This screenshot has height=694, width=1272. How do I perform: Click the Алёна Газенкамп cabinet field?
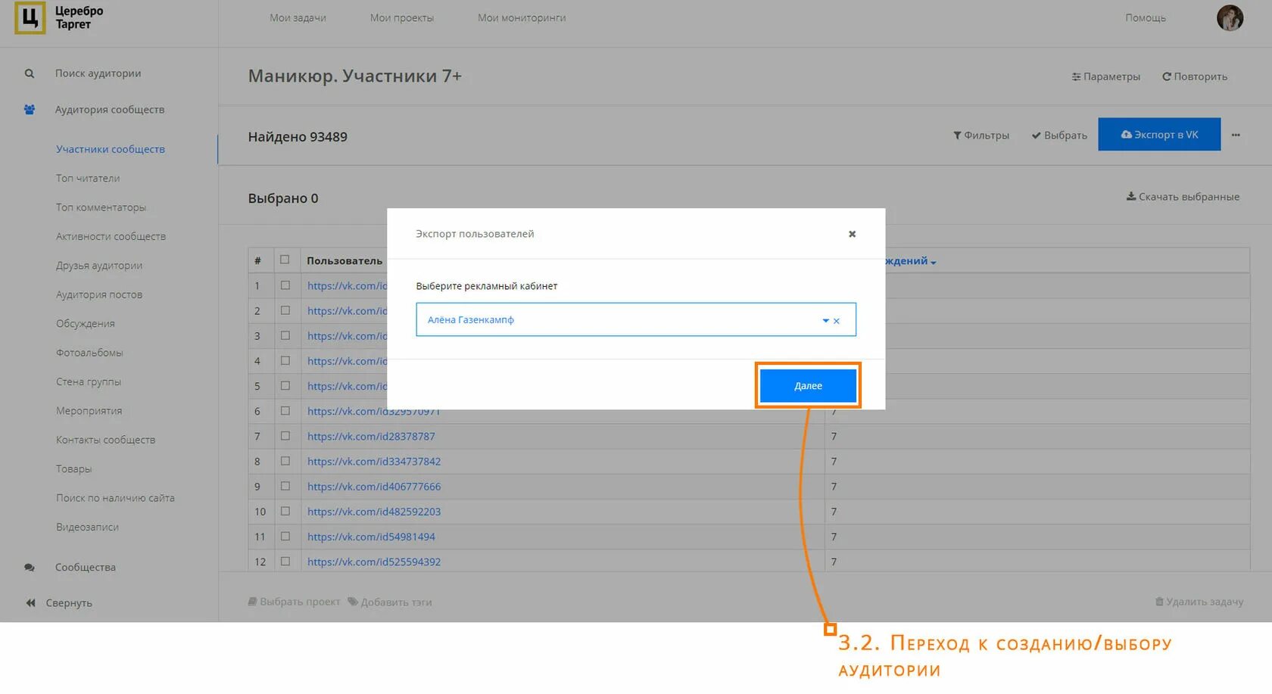click(636, 320)
